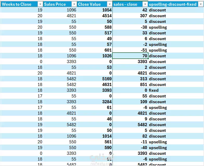Click the discount label in the 851 row
204x166 pixels.
[157, 84]
